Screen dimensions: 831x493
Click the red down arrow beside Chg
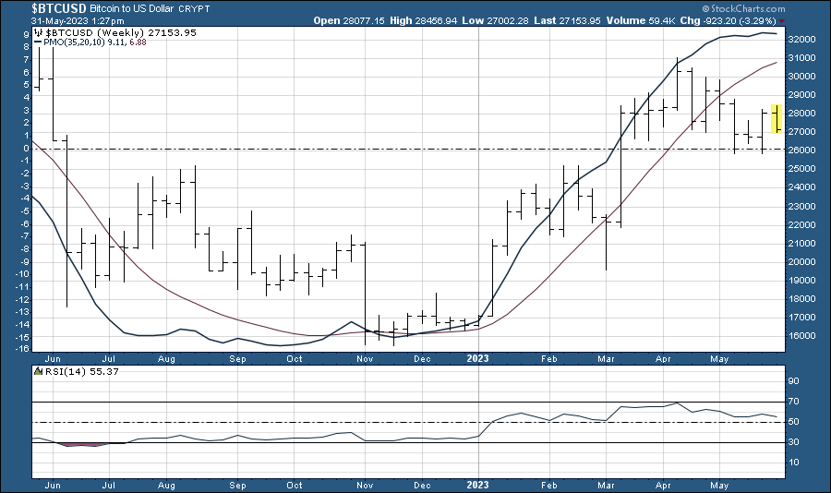783,20
